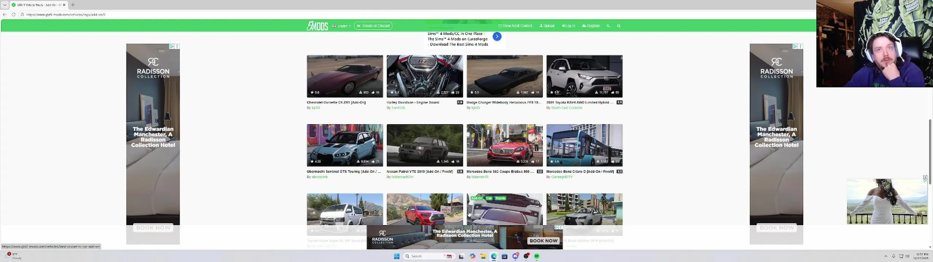The width and height of the screenshot is (933, 262).
Task: Open Microsoft Edge from taskbar
Action: [x=494, y=256]
